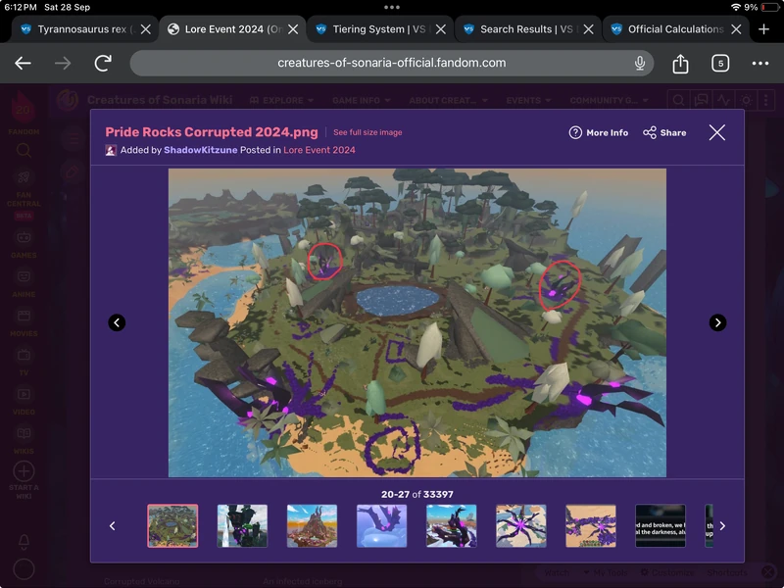Viewport: 784px width, 588px height.
Task: Open ShadowKitzune's profile link
Action: [201, 150]
